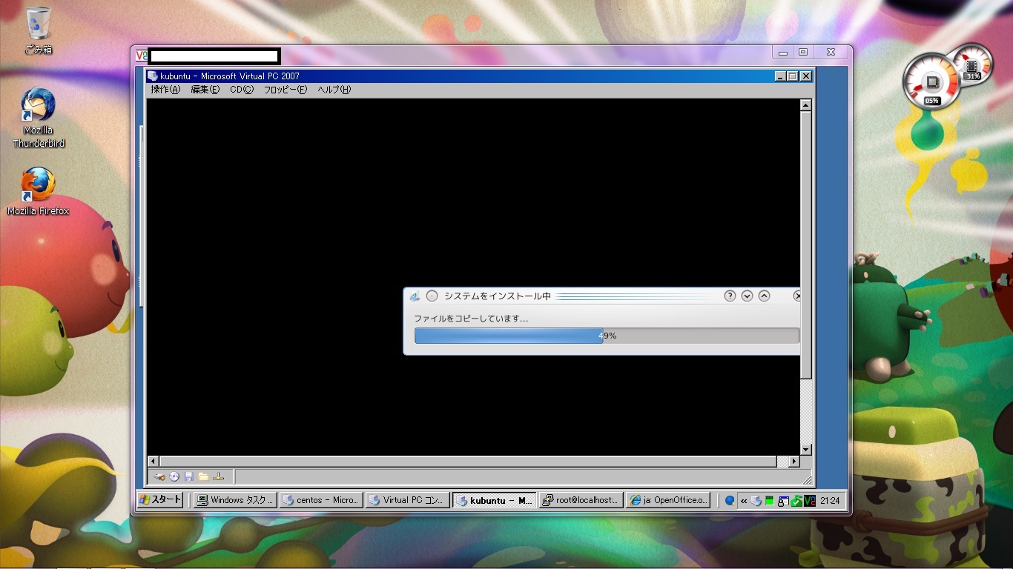Open the 操作(A) menu
This screenshot has height=569, width=1013.
pos(165,90)
